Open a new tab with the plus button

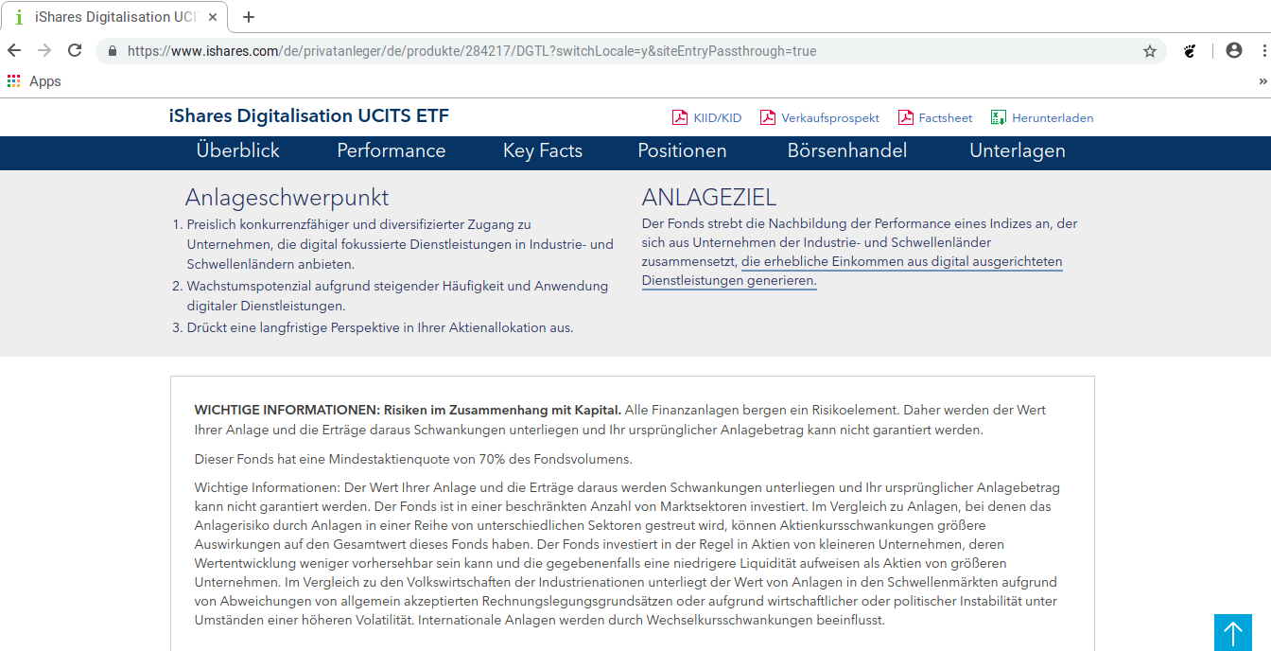(x=249, y=17)
